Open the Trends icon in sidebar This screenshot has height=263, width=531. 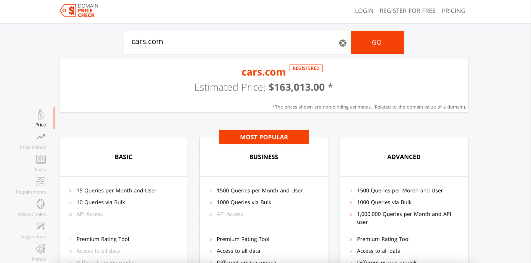point(41,249)
